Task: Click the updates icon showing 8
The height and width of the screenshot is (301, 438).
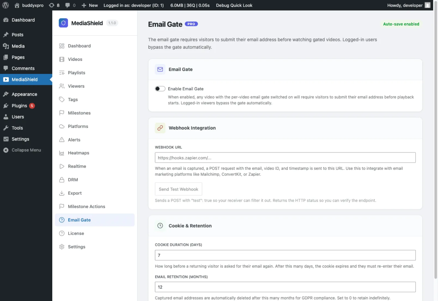Action: (51, 5)
